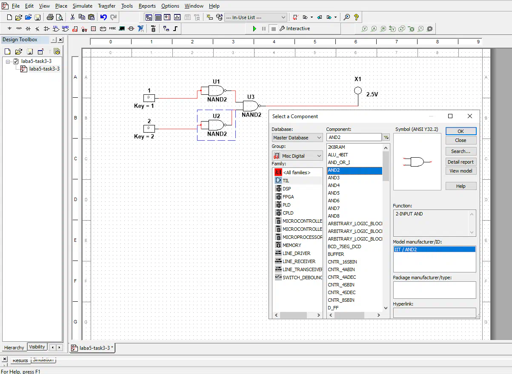The width and height of the screenshot is (512, 374).
Task: Click the Detail report button
Action: pos(461,162)
